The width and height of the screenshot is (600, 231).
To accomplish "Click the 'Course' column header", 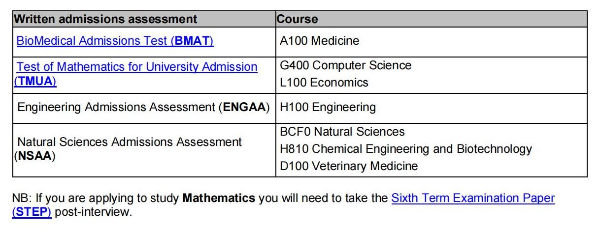I will [x=297, y=19].
